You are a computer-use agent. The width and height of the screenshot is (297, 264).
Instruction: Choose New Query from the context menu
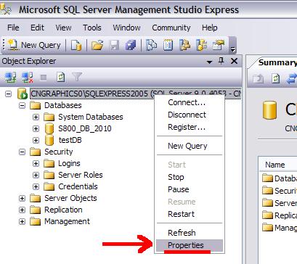(x=190, y=146)
